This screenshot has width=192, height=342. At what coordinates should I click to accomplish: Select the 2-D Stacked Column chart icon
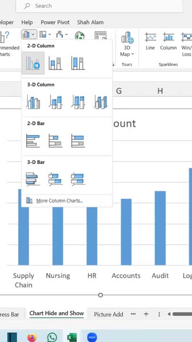coord(56,63)
